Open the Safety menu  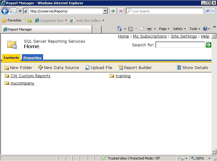coord(179,29)
